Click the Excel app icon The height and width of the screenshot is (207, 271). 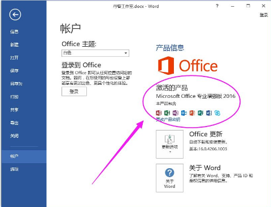167,113
